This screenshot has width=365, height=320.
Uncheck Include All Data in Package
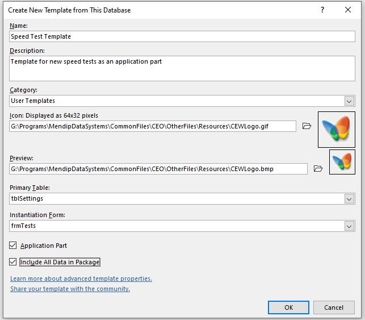13,262
